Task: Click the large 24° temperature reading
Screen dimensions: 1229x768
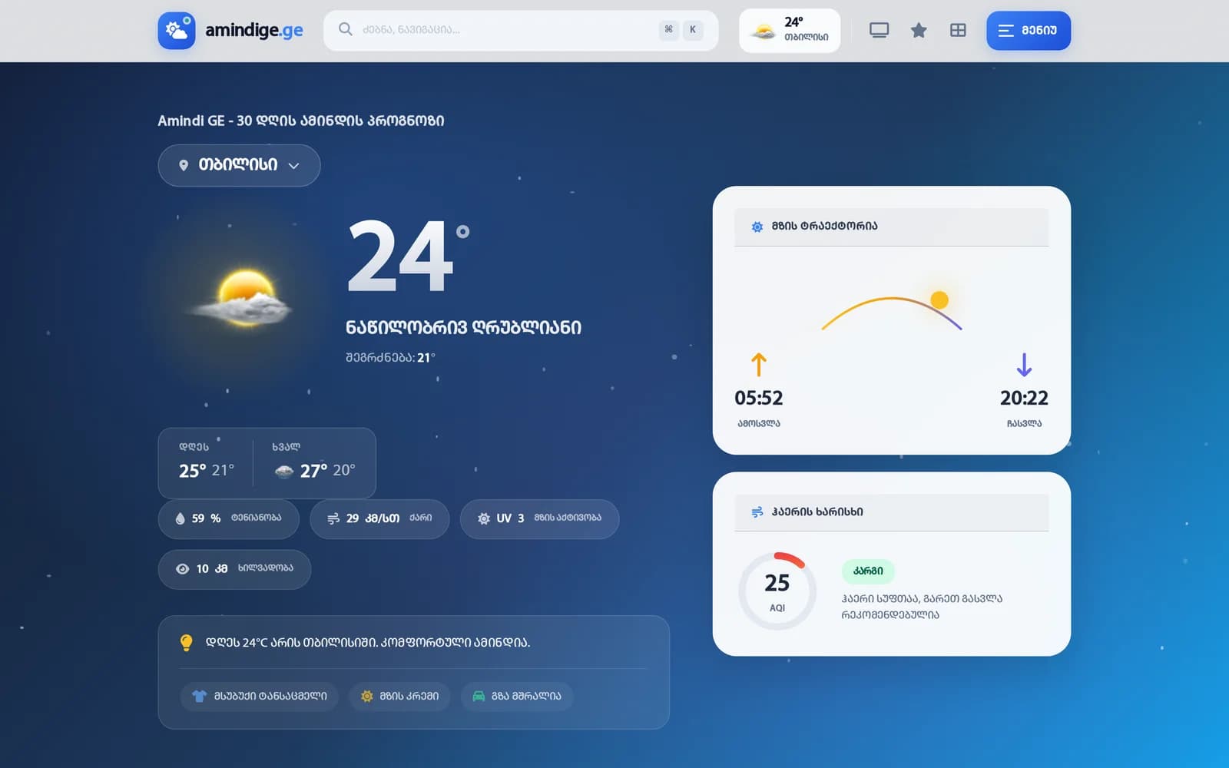Action: [408, 256]
